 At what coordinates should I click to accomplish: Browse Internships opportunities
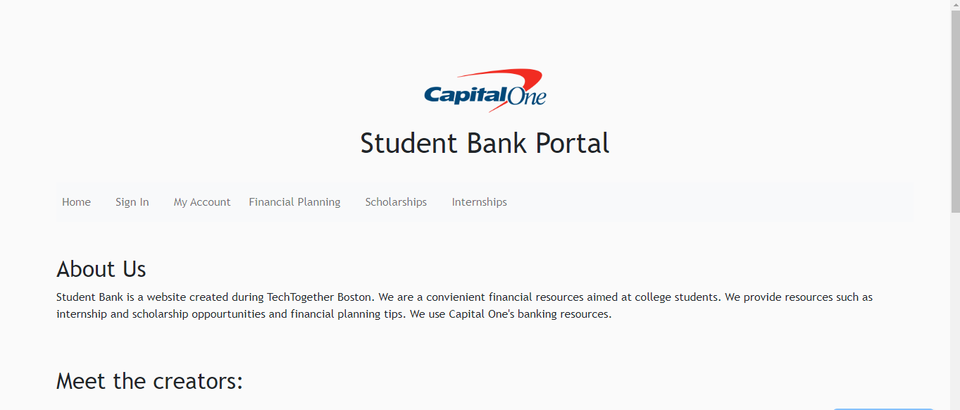pos(479,202)
